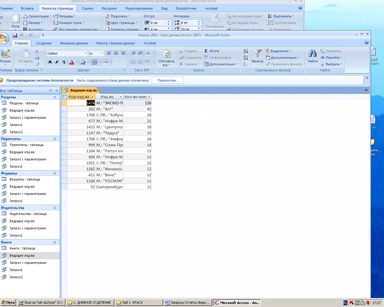Open the Calibri font name dropdown
This screenshot has height=307, width=384.
[86, 53]
